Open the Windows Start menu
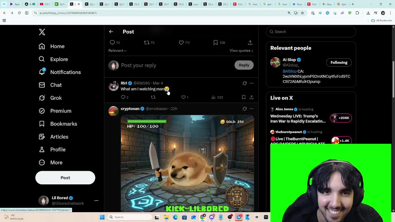Image resolution: width=395 pixels, height=222 pixels. pos(102,217)
